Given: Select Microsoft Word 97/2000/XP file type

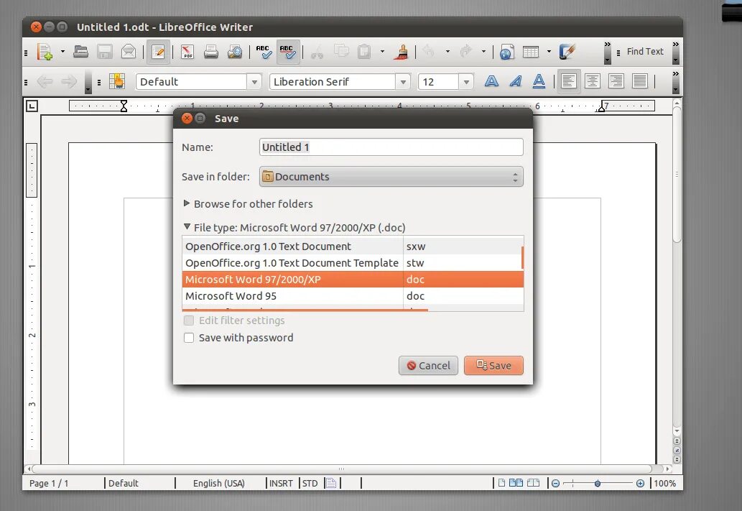Looking at the screenshot, I should point(353,280).
